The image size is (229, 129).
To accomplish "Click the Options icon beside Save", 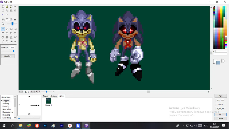I will tap(15, 7).
